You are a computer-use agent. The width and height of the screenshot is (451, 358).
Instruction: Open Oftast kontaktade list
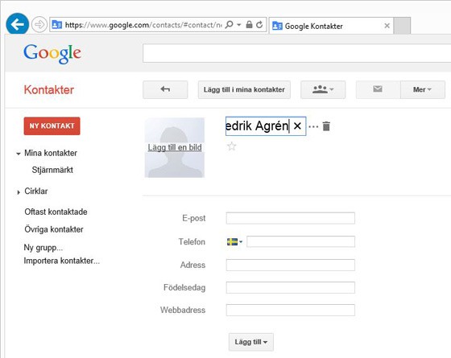coord(56,212)
